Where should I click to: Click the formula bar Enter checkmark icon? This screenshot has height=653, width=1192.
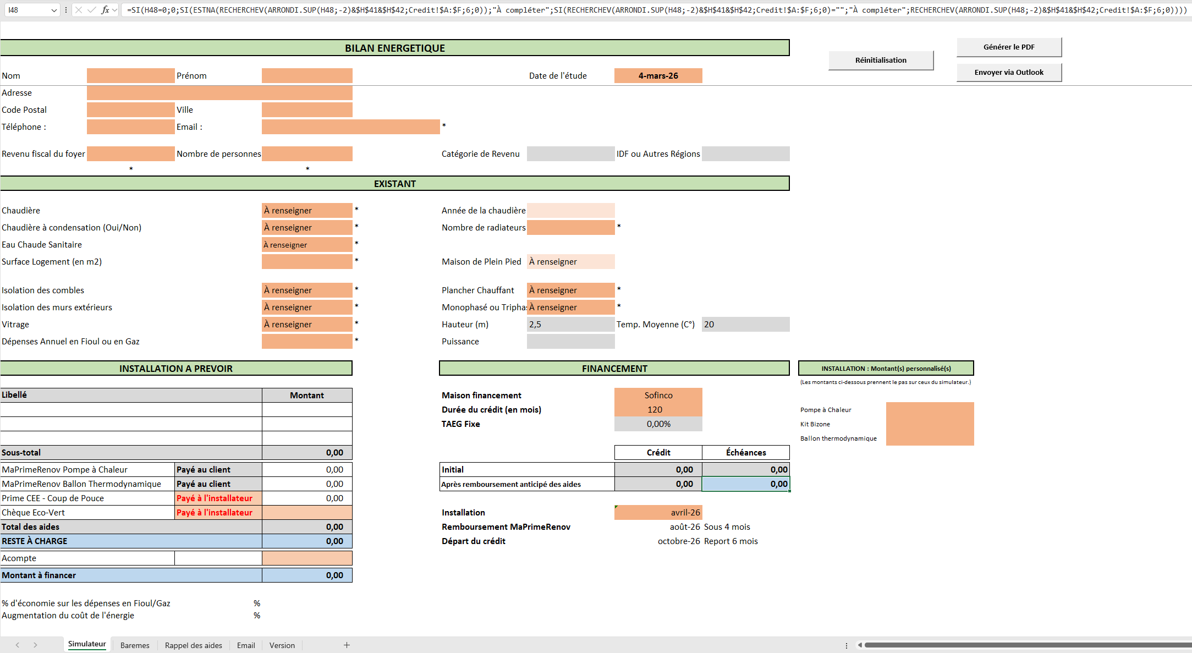pos(92,10)
